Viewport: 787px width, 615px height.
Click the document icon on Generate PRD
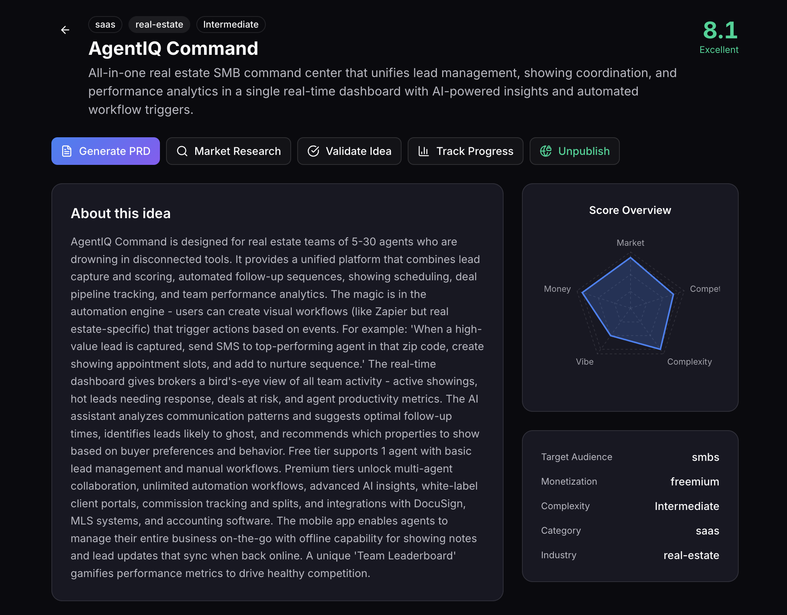[67, 151]
